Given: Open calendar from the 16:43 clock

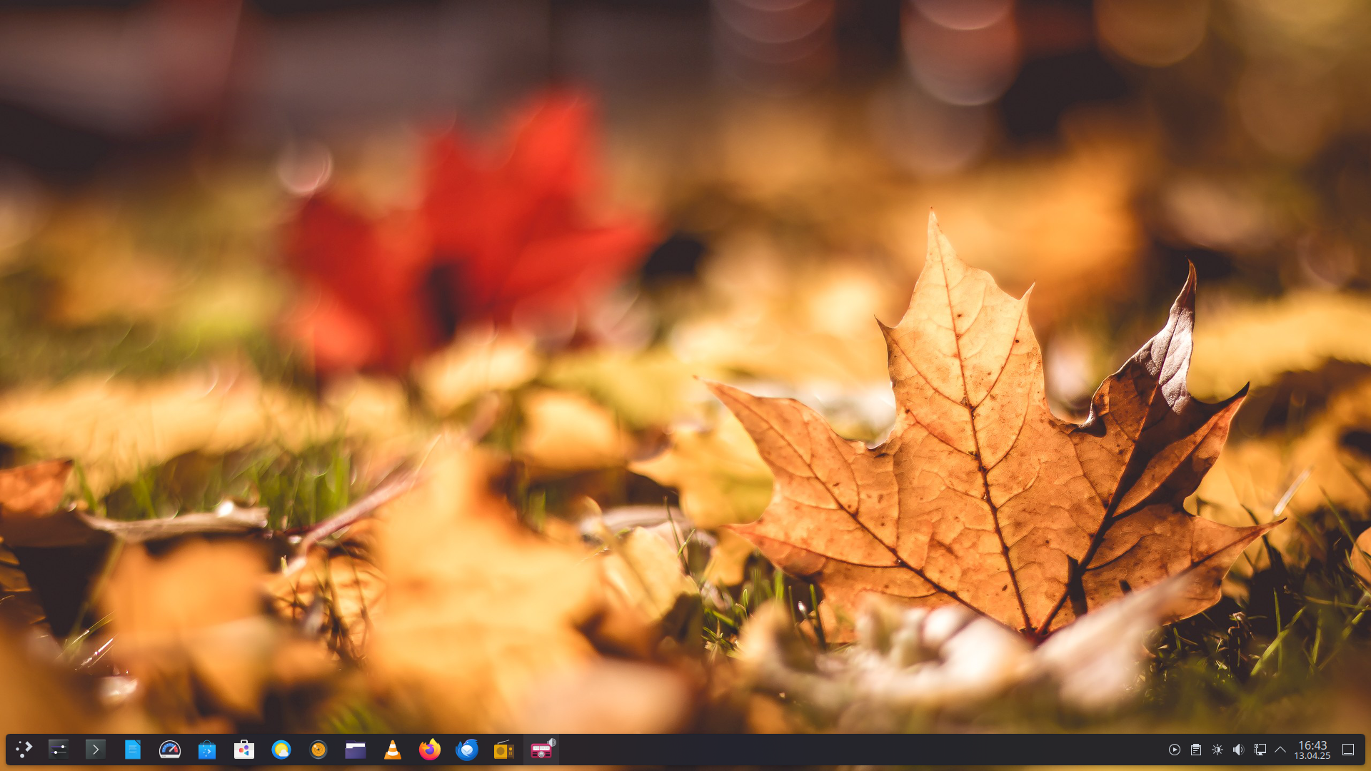Looking at the screenshot, I should (x=1312, y=750).
